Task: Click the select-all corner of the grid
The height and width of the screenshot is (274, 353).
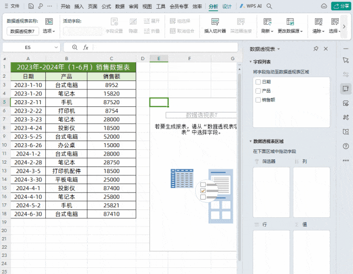Action: point(4,58)
